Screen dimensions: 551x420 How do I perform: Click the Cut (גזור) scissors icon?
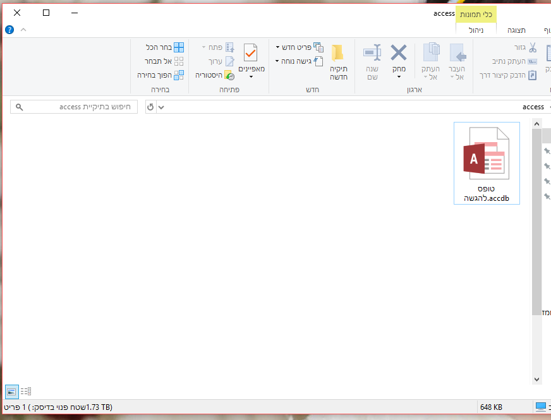533,47
